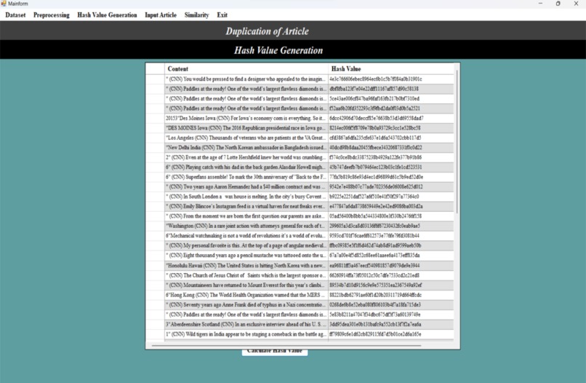The image size is (586, 383).
Task: Click the Hash Value column header
Action: pyautogui.click(x=391, y=69)
